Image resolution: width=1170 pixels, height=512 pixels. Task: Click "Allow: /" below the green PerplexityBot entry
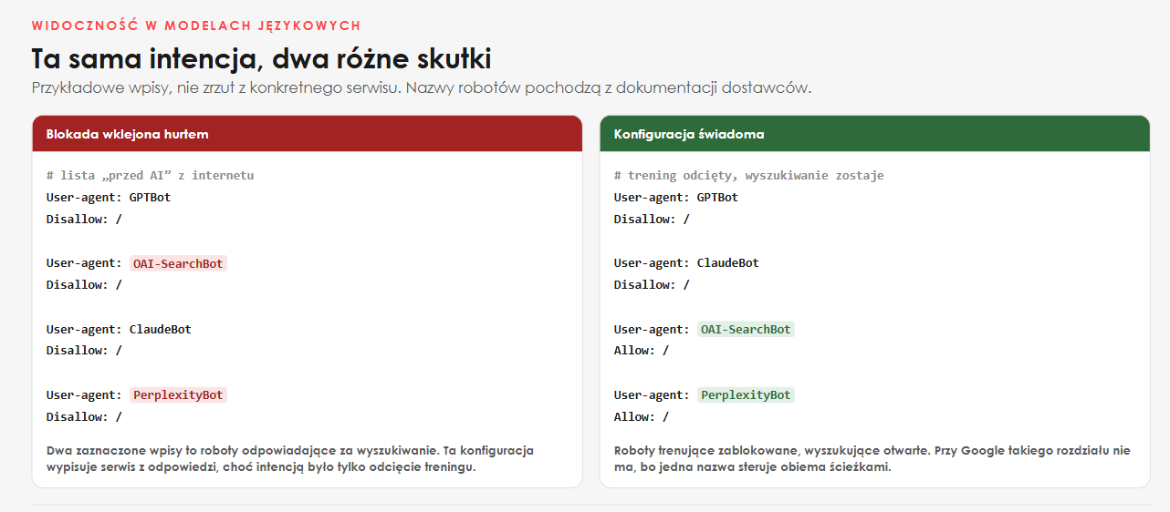click(x=642, y=416)
